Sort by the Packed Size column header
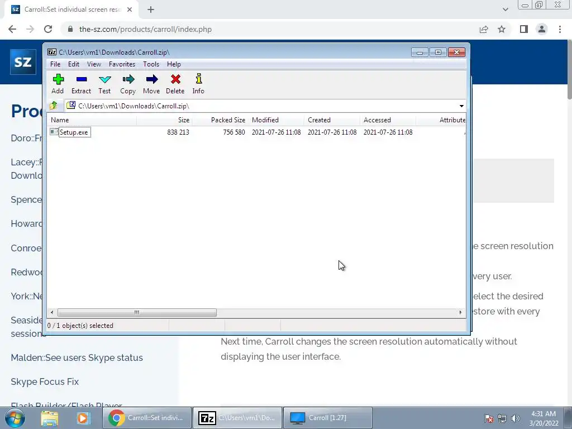The height and width of the screenshot is (429, 572). click(220, 120)
